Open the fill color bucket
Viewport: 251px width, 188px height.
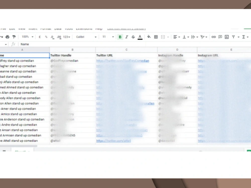[x=149, y=37]
